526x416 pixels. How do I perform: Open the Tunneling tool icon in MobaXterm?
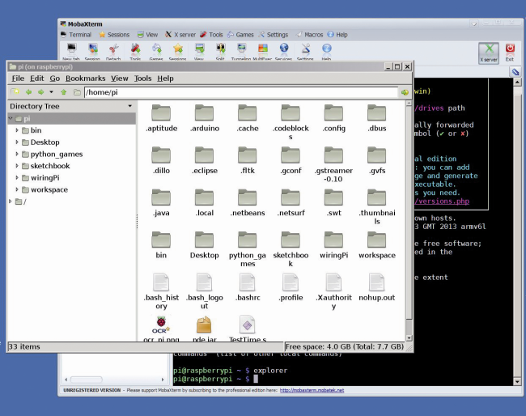pyautogui.click(x=241, y=49)
